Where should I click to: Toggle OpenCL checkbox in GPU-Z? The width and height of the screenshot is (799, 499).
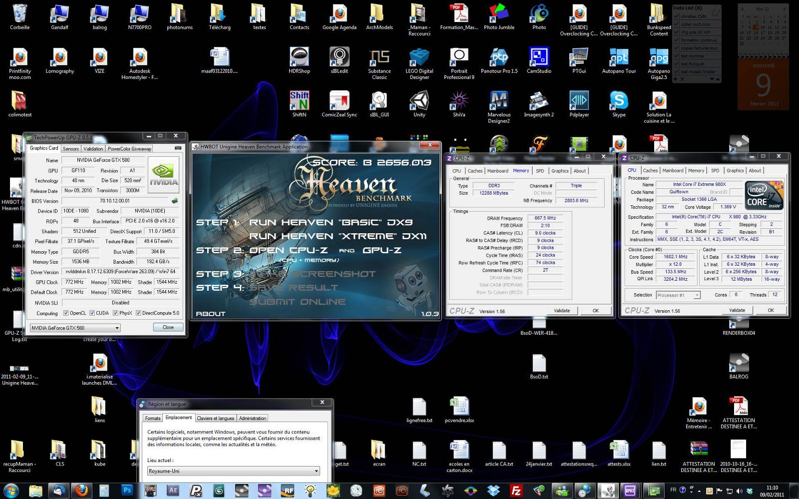pyautogui.click(x=66, y=313)
